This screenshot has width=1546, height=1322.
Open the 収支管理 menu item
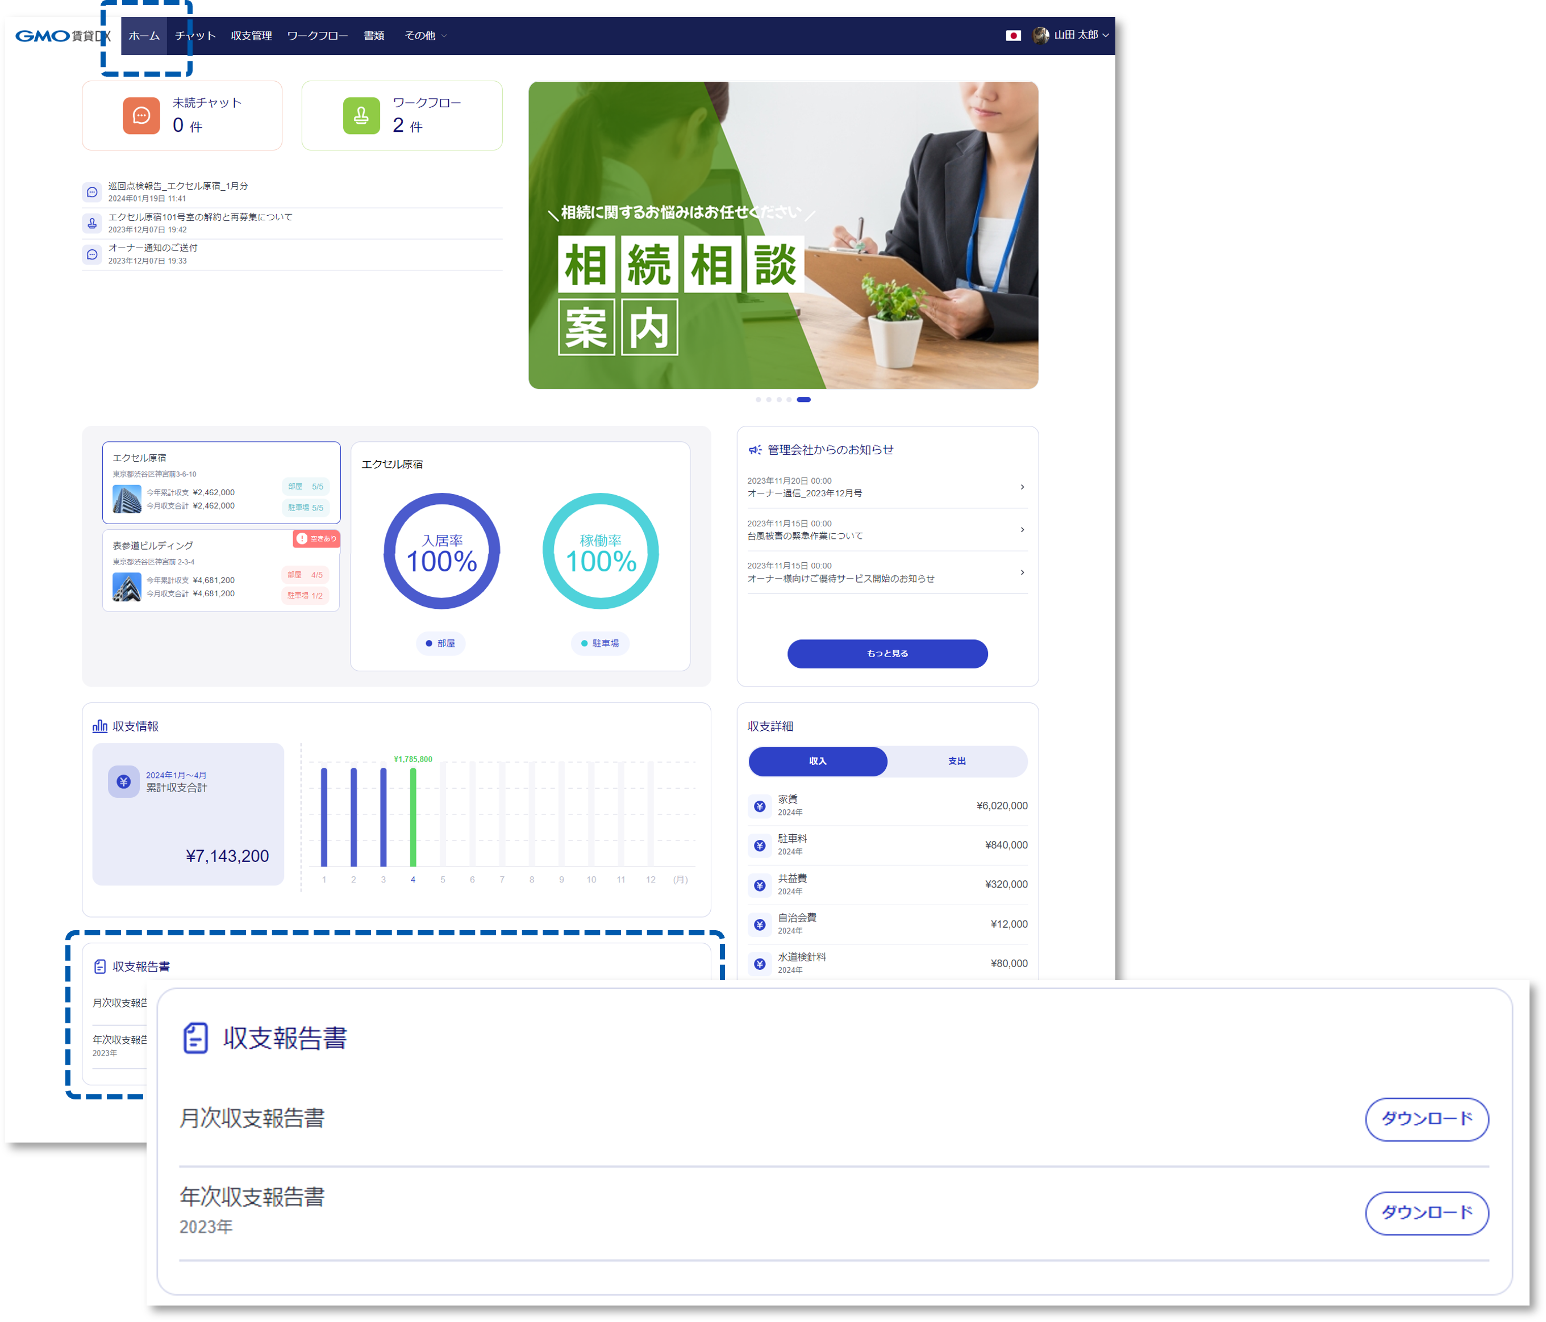coord(252,36)
